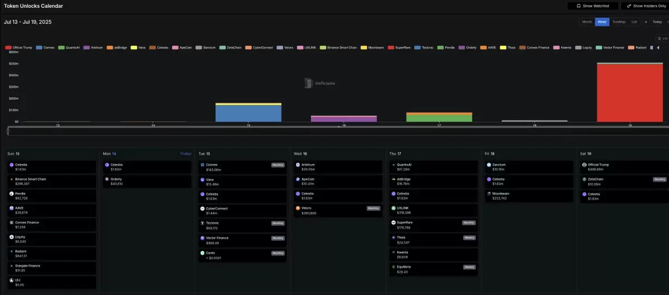The image size is (669, 295).
Task: Switch to the List view tab
Action: (634, 22)
